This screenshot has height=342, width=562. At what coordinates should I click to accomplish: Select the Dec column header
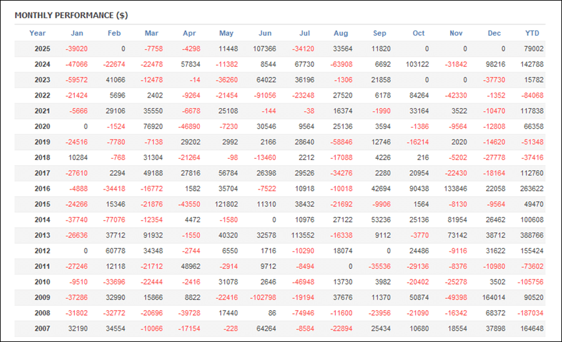click(x=494, y=33)
